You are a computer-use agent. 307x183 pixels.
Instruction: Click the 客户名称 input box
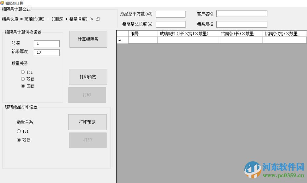click(242, 14)
